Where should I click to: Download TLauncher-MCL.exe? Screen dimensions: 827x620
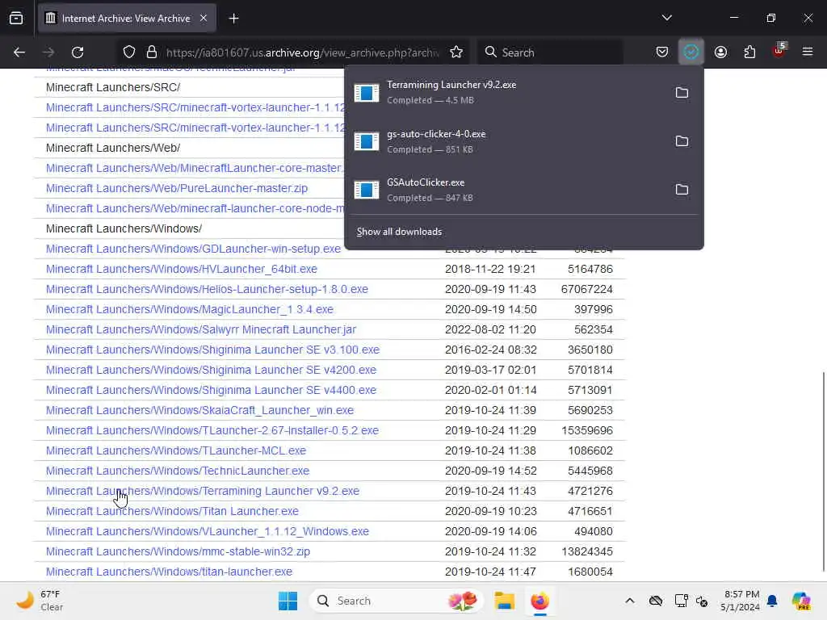pyautogui.click(x=175, y=450)
